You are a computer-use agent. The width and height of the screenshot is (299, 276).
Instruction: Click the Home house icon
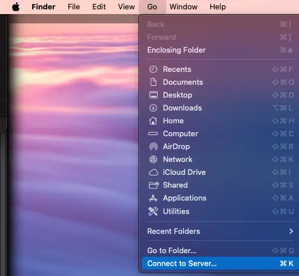[153, 120]
